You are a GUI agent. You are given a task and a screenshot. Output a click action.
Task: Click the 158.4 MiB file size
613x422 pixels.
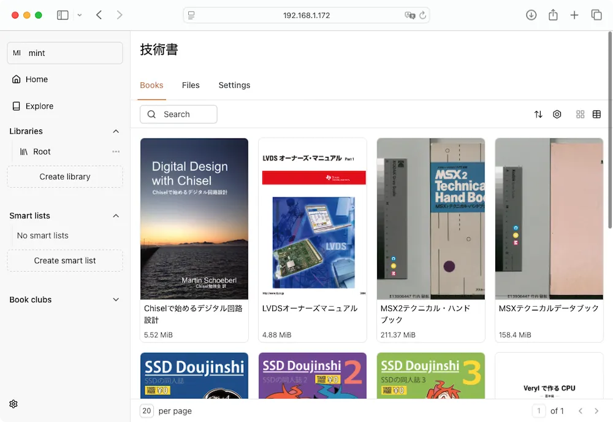pyautogui.click(x=515, y=335)
